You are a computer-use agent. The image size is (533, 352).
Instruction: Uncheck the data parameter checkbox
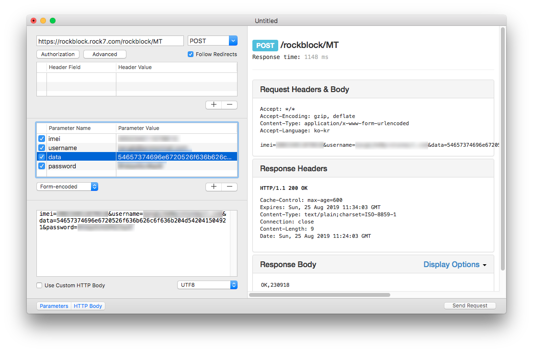42,157
